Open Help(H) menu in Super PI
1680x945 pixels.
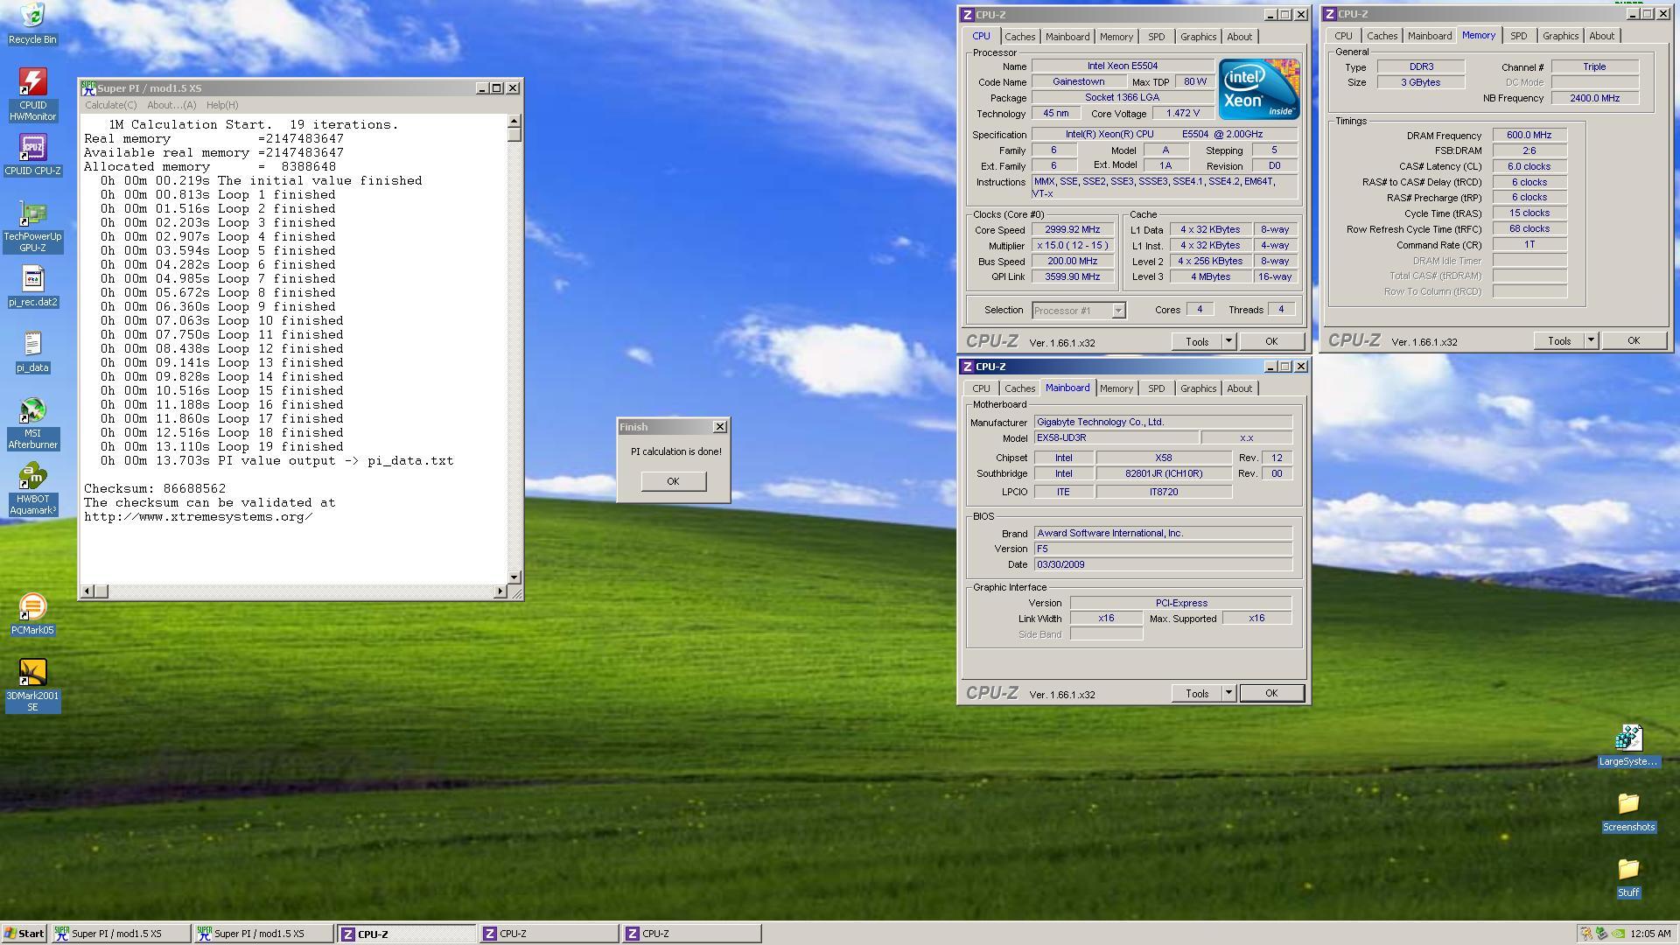[222, 105]
